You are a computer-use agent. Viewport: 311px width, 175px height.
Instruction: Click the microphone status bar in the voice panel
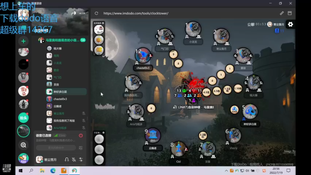56,148
